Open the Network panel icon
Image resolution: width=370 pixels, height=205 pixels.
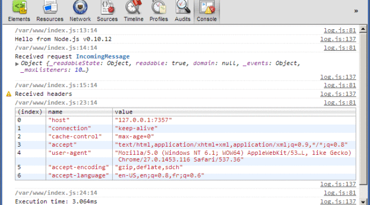point(80,7)
